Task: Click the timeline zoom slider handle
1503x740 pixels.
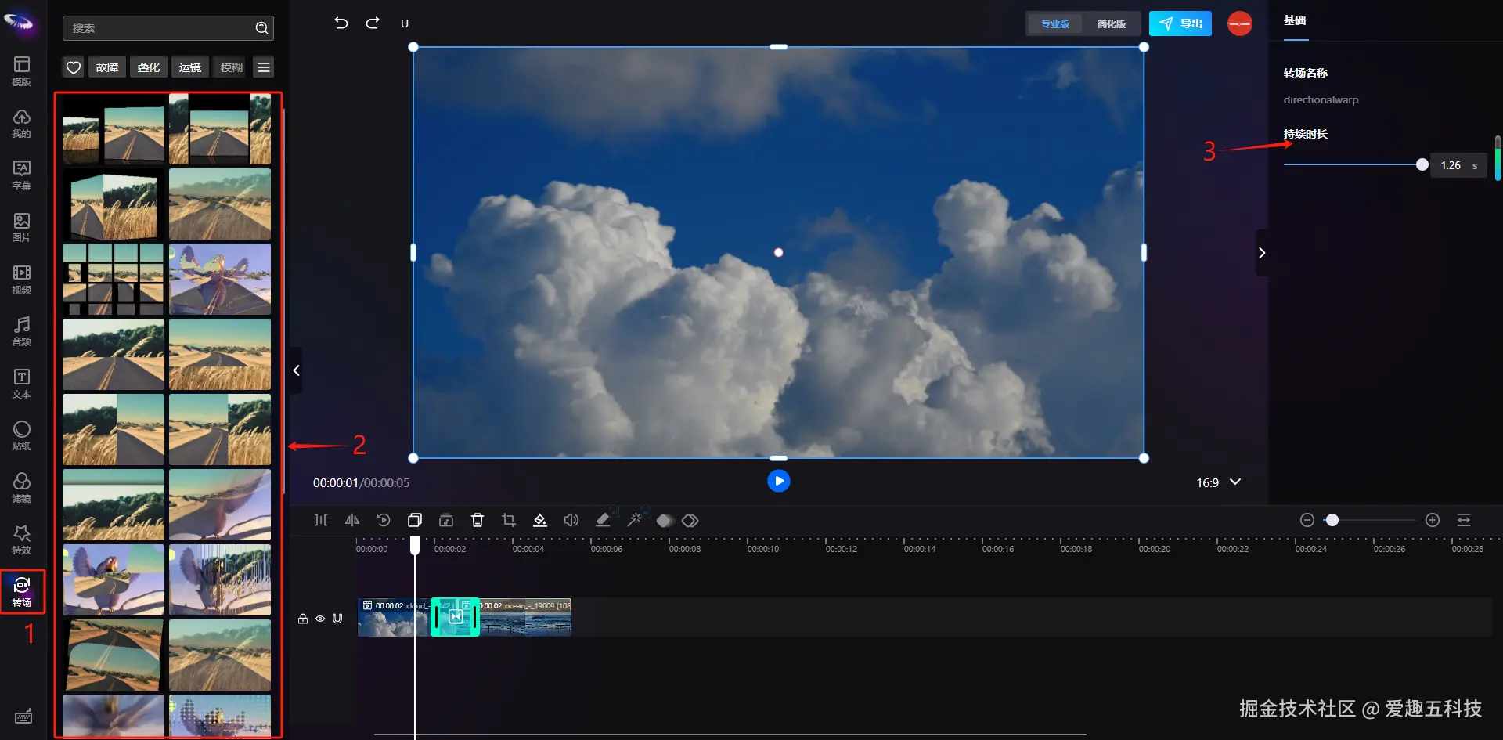Action: tap(1332, 520)
